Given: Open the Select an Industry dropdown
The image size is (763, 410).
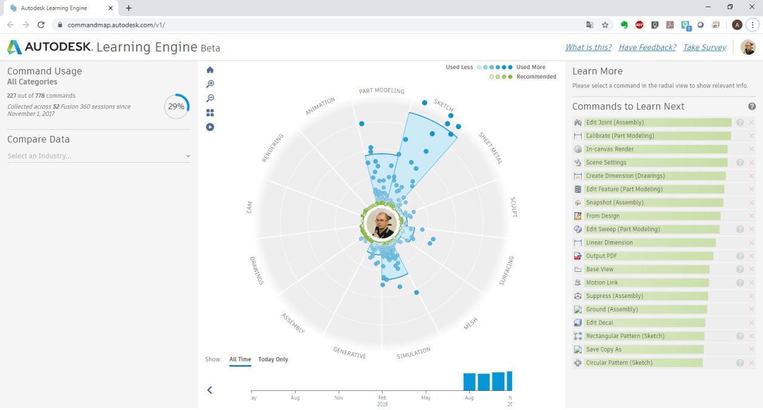Looking at the screenshot, I should [x=99, y=156].
